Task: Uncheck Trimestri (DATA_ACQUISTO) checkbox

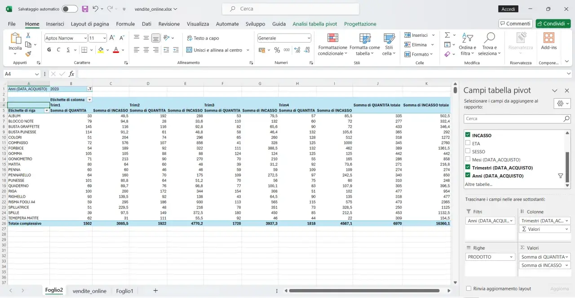Action: (468, 168)
